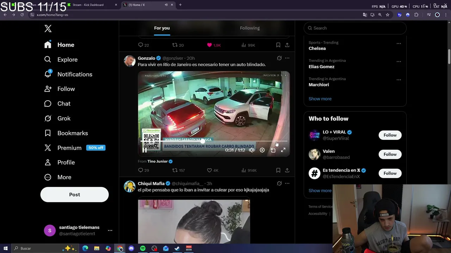Viewport: 451px width, 253px height.
Task: Open Gonzalo's profile avatar
Action: pos(130,61)
